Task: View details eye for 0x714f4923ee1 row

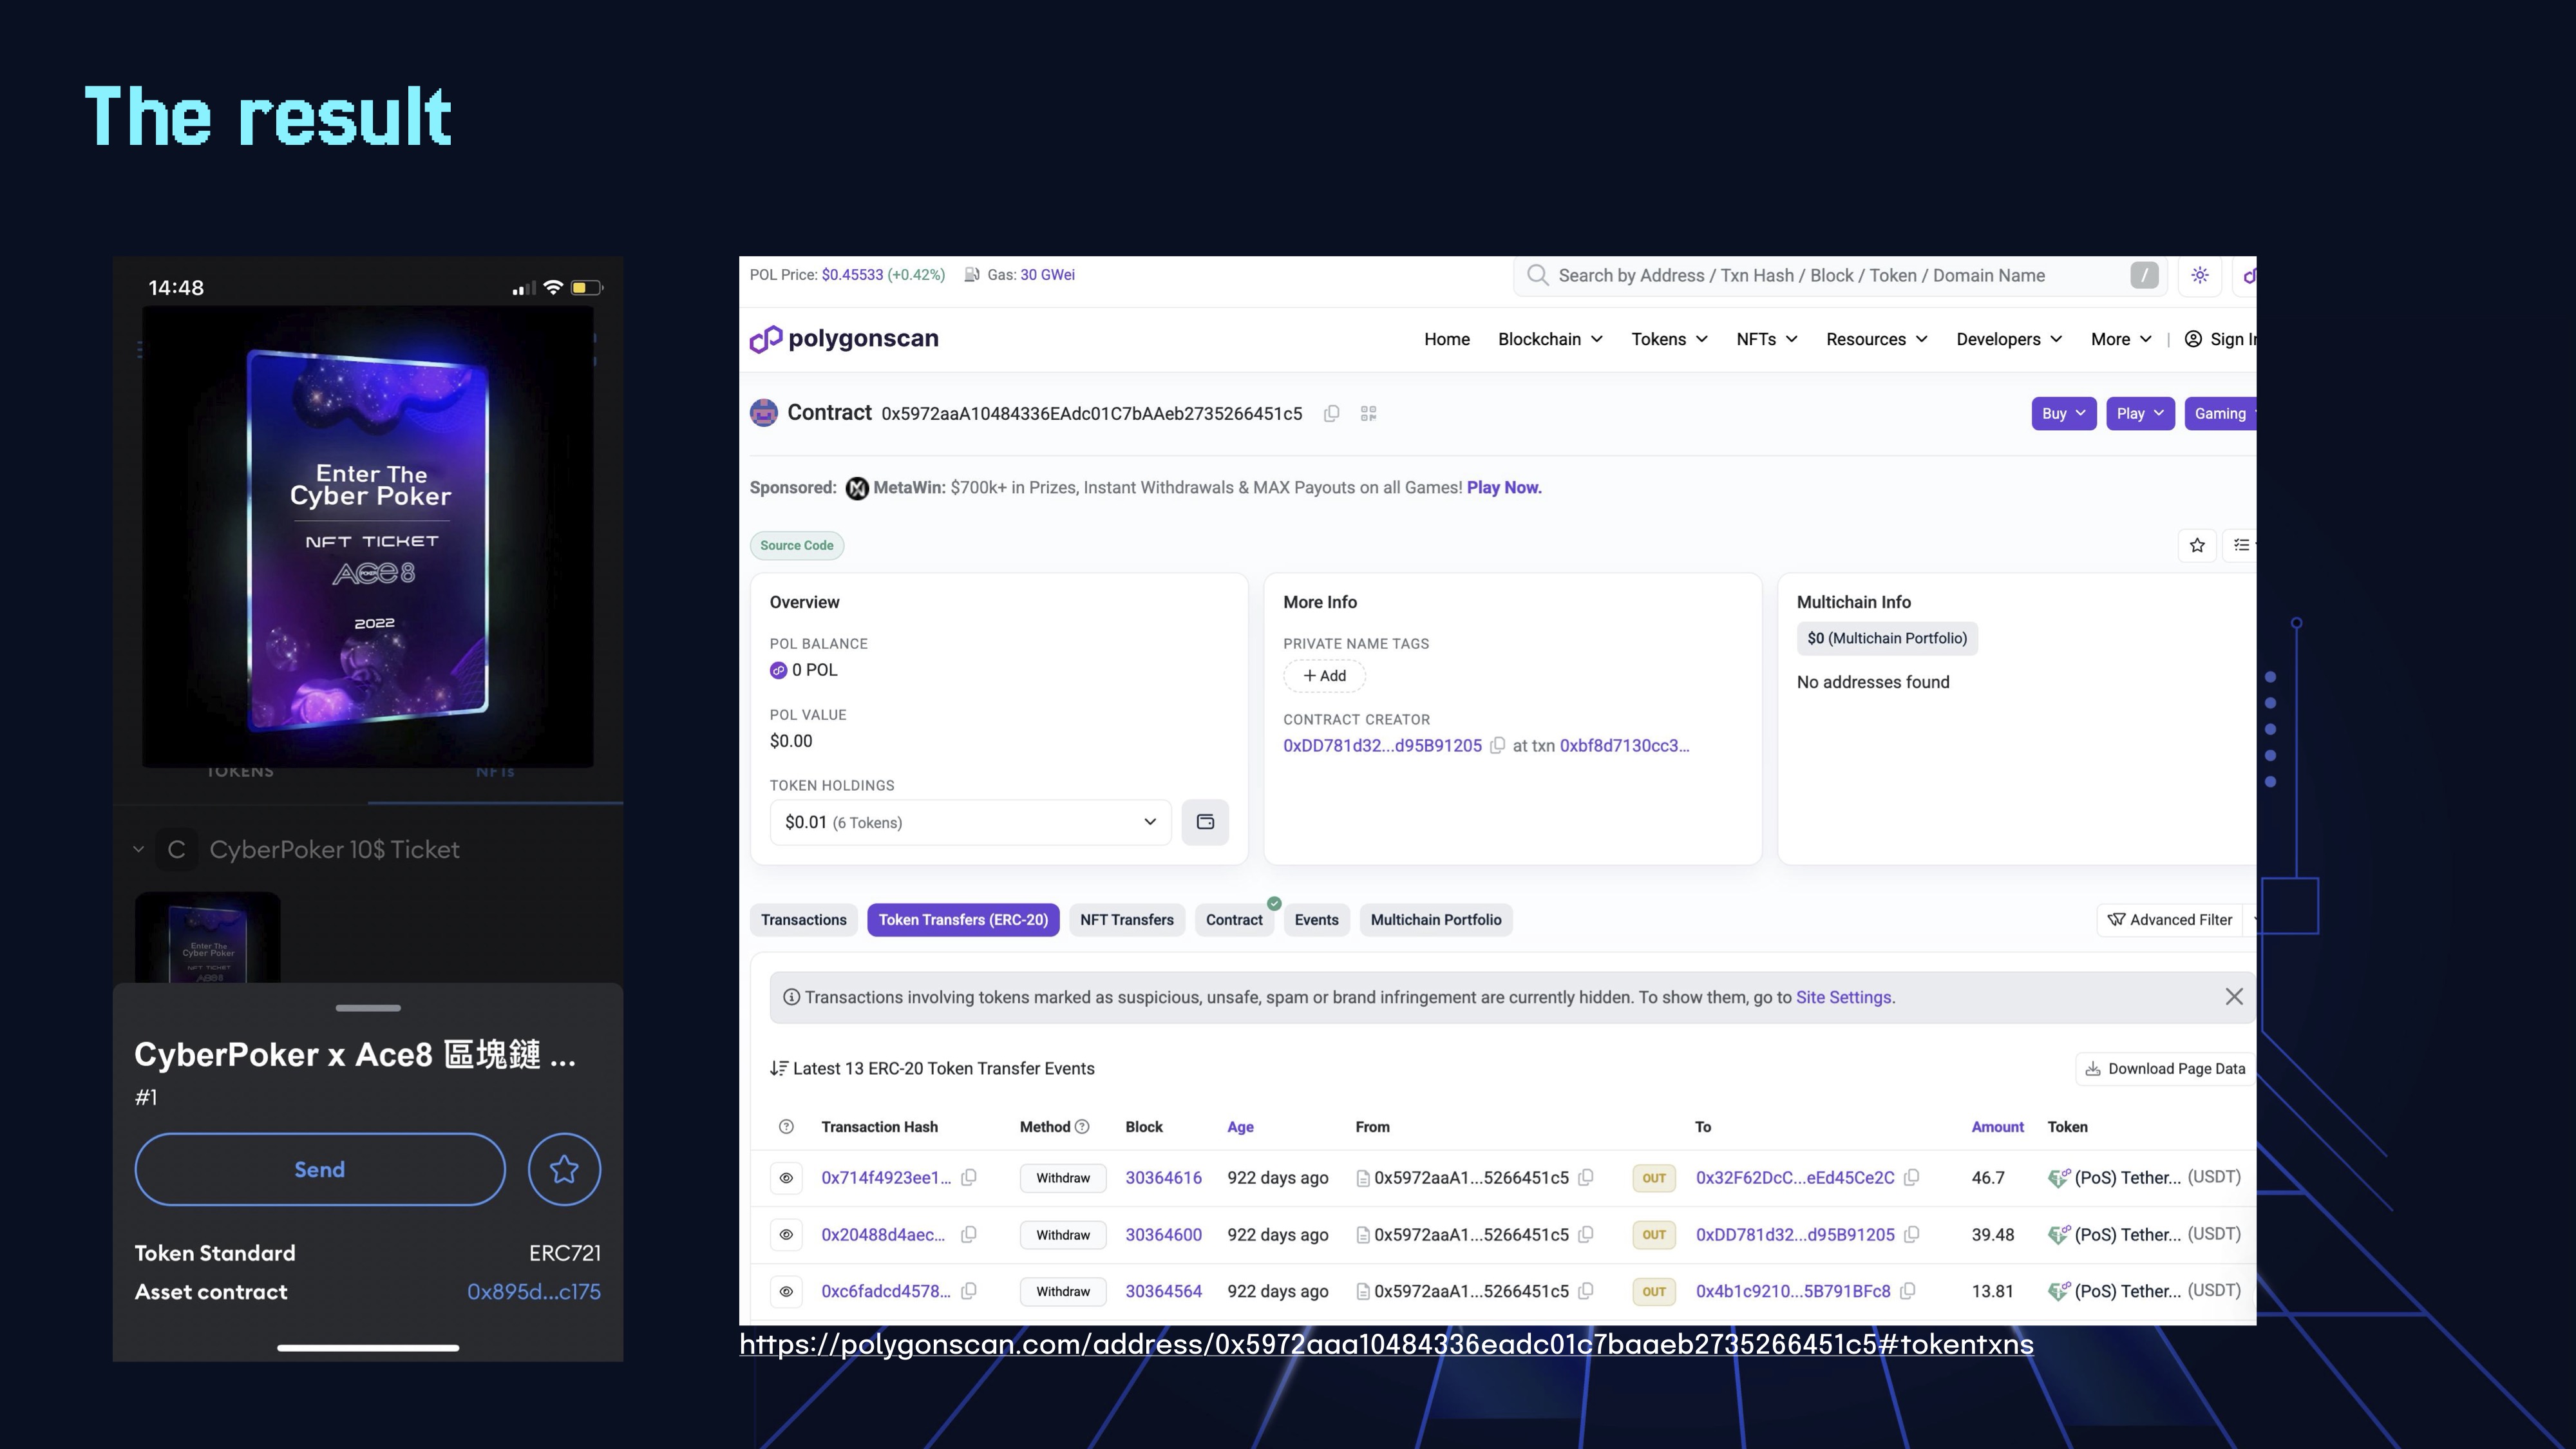Action: click(x=786, y=1178)
